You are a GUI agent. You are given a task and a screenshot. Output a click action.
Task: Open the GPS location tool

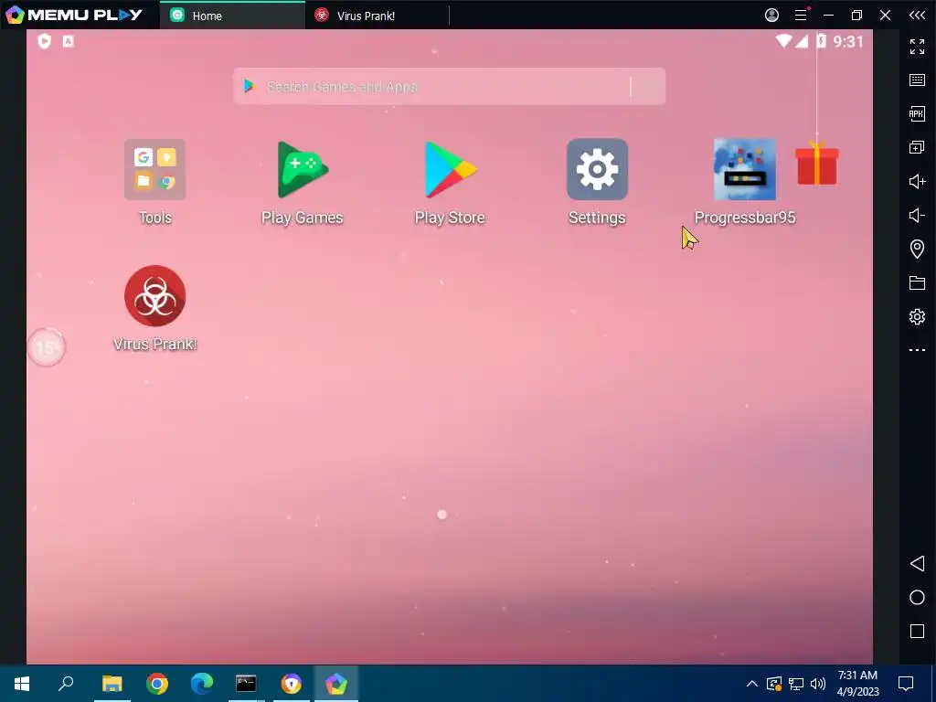click(x=917, y=249)
